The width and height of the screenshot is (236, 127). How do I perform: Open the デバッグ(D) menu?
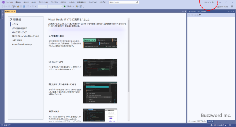point(54,2)
